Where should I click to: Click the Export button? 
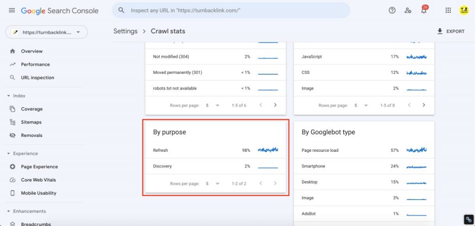pyautogui.click(x=450, y=32)
